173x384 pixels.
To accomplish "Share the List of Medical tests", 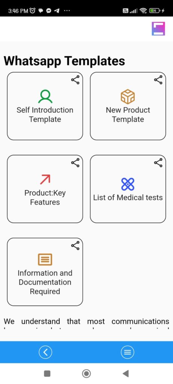I will tap(158, 163).
